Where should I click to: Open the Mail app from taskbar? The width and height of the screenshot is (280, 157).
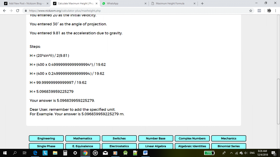(x=105, y=153)
